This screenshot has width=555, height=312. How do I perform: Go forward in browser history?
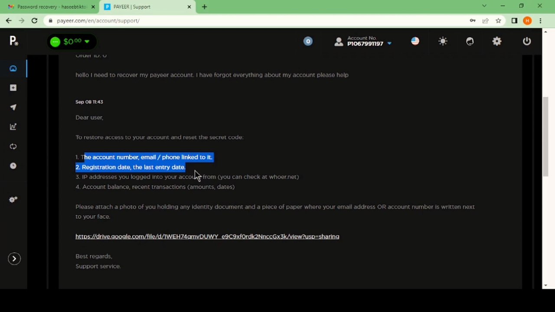(21, 20)
